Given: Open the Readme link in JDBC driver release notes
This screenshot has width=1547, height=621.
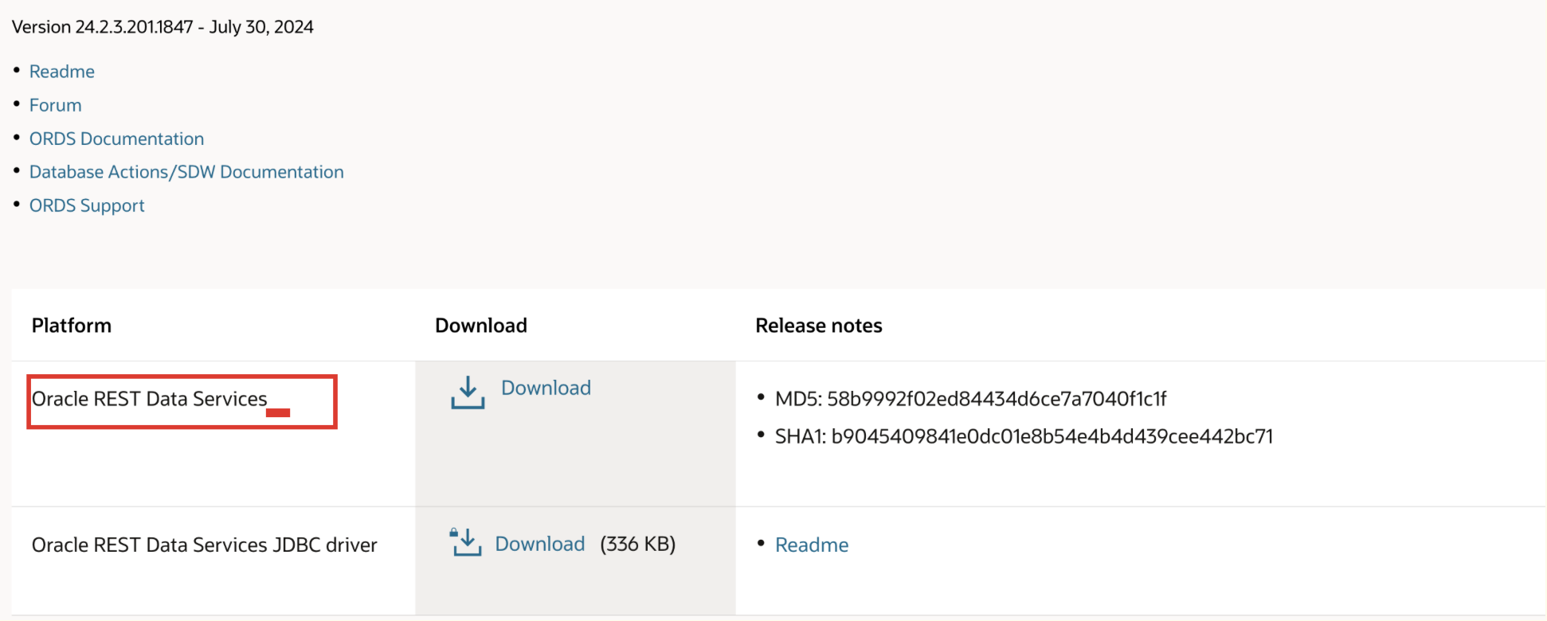Looking at the screenshot, I should (x=812, y=545).
